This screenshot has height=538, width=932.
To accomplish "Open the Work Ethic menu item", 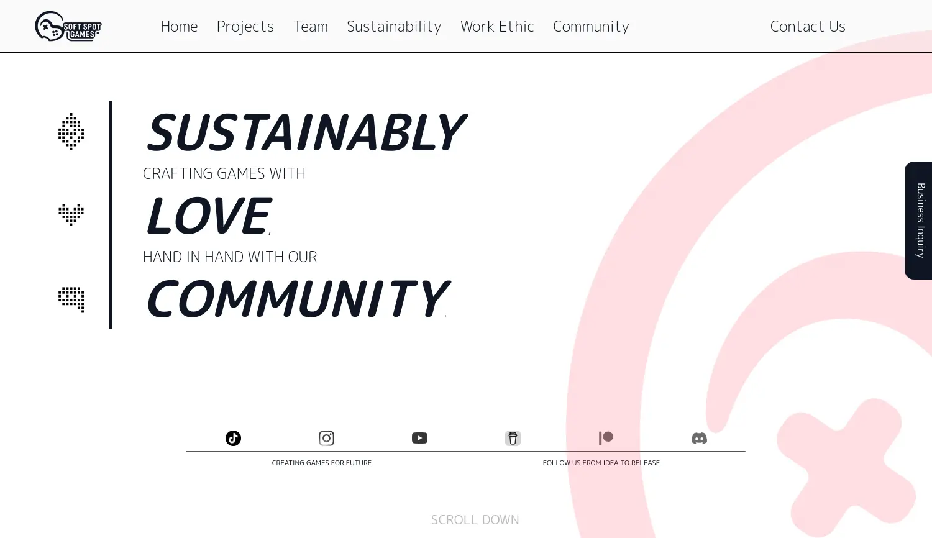I will [x=497, y=26].
